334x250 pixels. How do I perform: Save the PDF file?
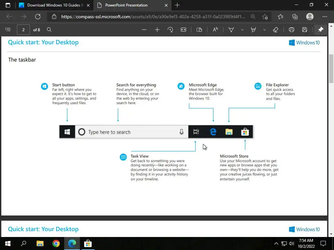click(x=305, y=30)
